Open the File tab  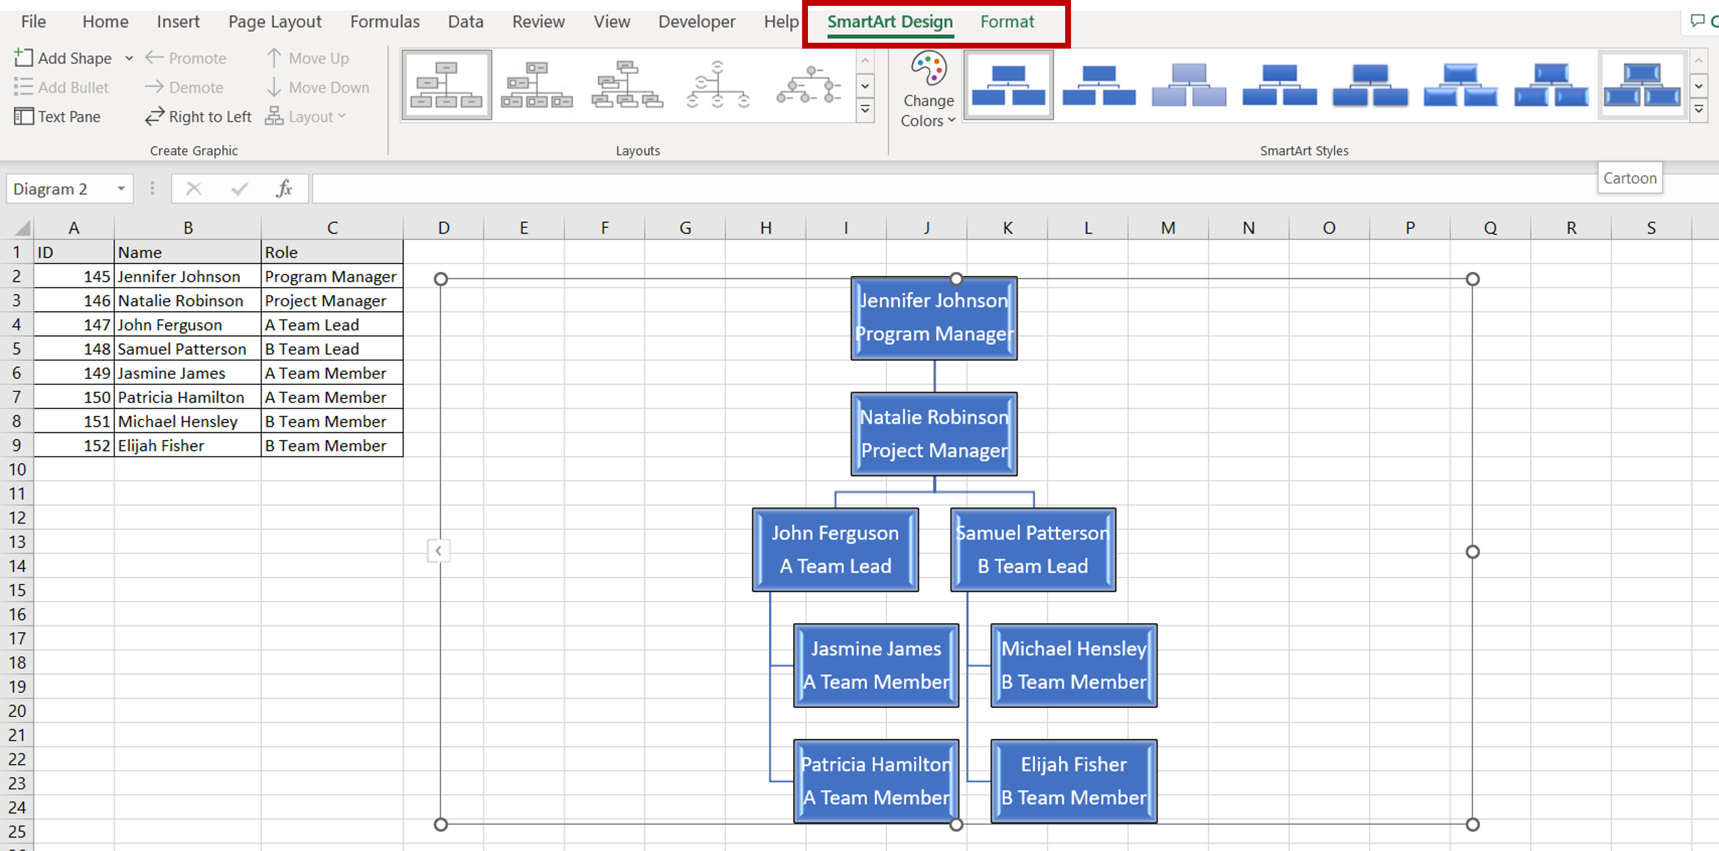point(33,22)
